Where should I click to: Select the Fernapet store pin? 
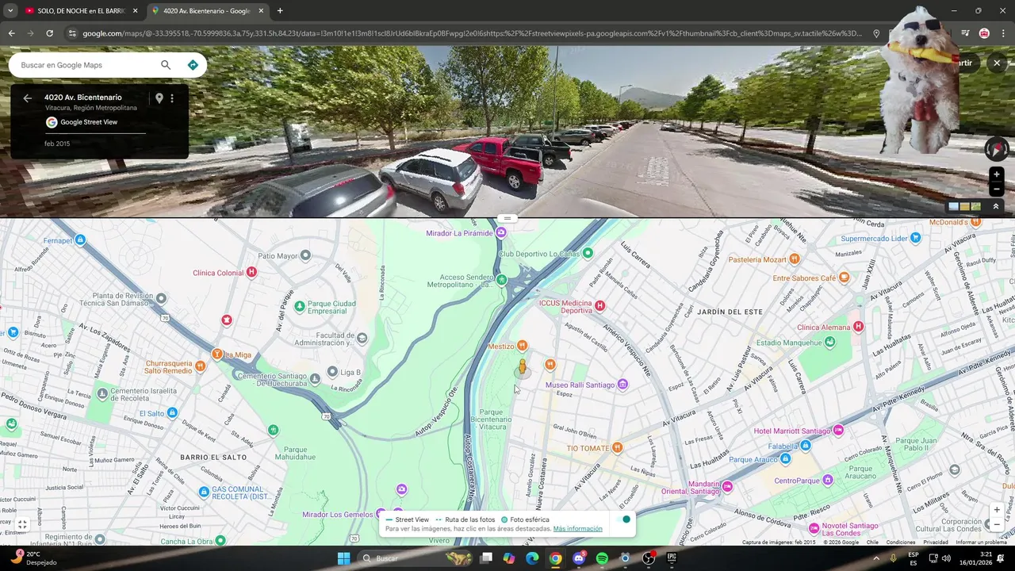tap(80, 240)
